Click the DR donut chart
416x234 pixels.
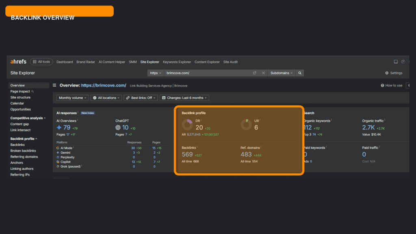187,125
